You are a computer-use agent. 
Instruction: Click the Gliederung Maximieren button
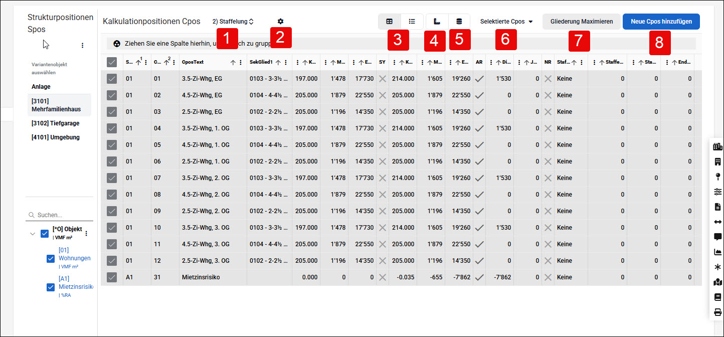coord(582,22)
